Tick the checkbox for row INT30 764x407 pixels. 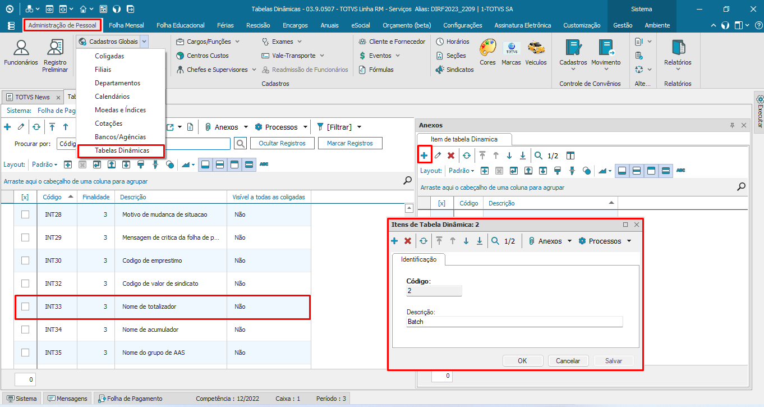pyautogui.click(x=25, y=260)
